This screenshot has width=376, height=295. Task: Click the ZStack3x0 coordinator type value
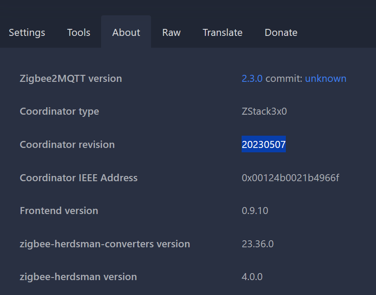pyautogui.click(x=264, y=111)
